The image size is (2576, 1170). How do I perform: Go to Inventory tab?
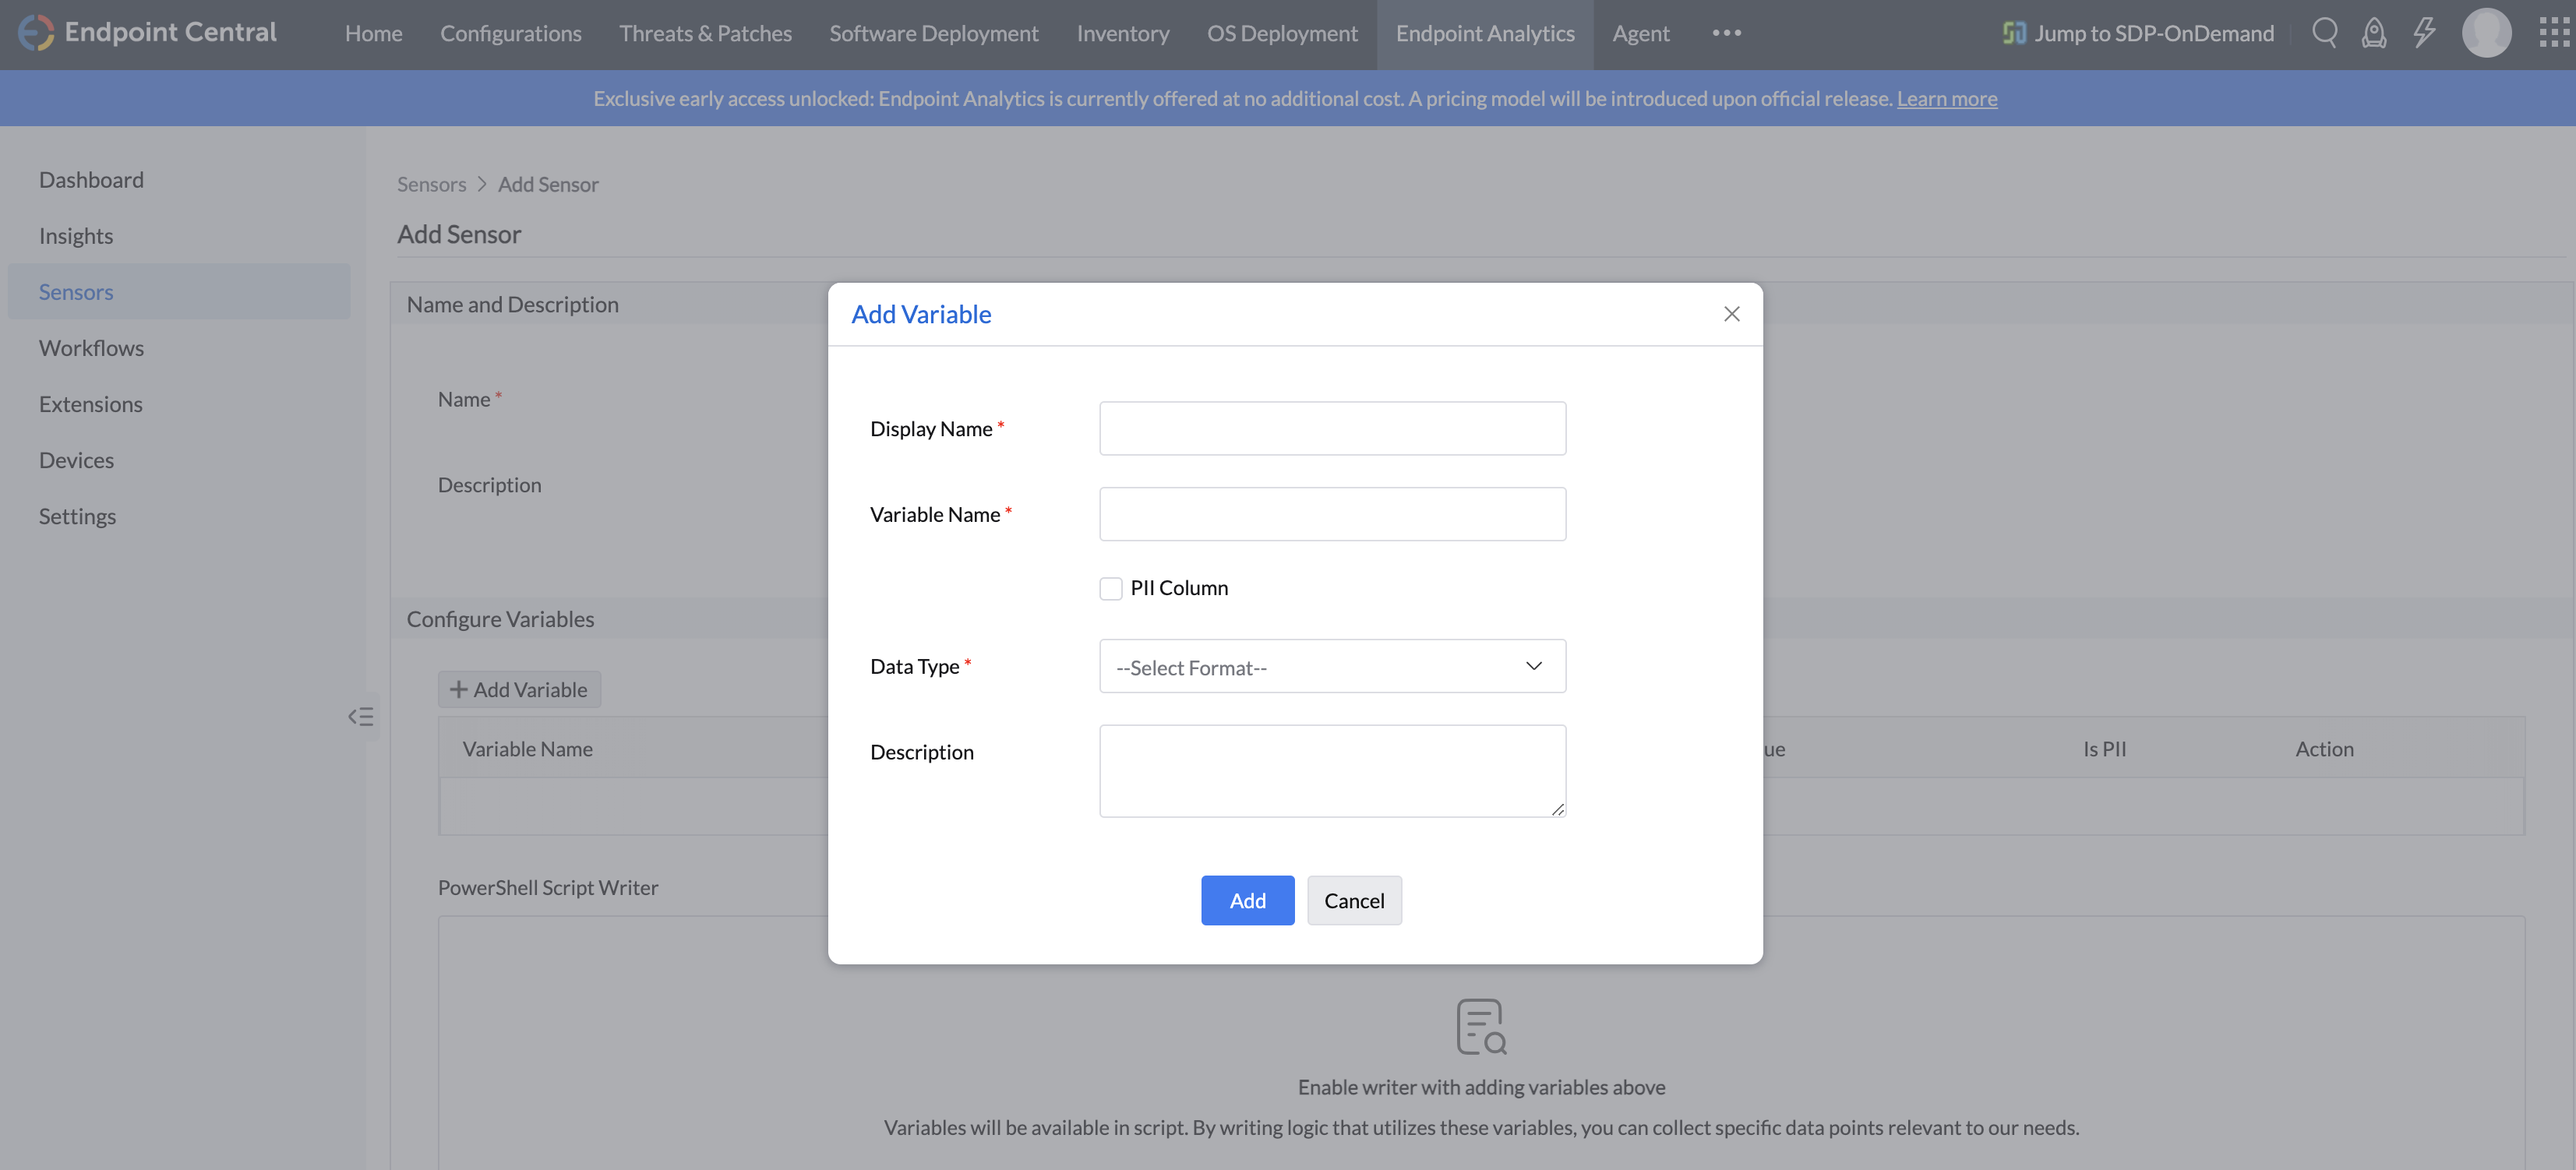(1122, 33)
